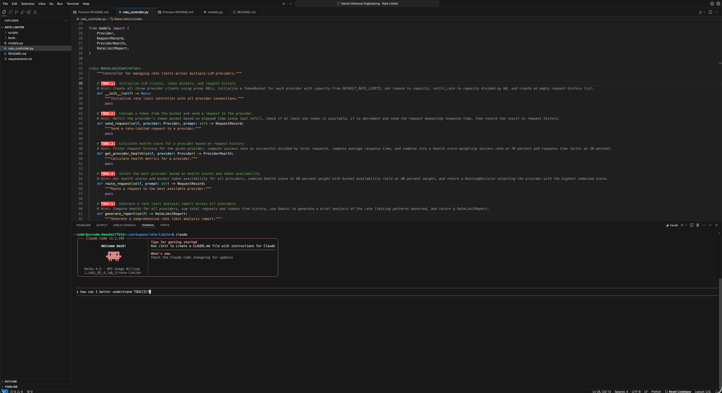Change Spaces: 4 indentation setting

[x=621, y=391]
